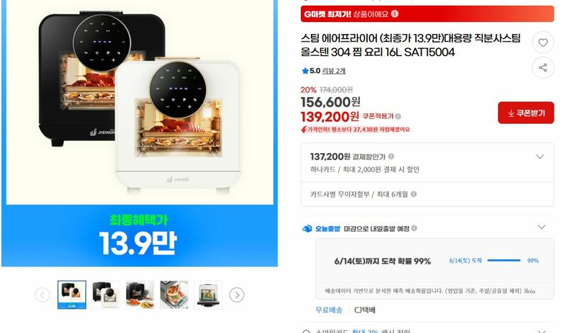Open info icon on G마켓 최저가 banner
The image size is (568, 333).
tap(395, 13)
